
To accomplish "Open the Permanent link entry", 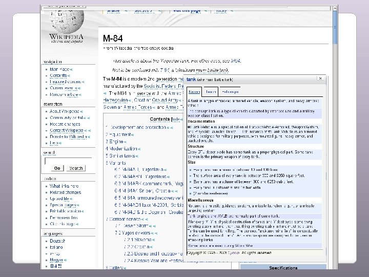I will [64, 217].
